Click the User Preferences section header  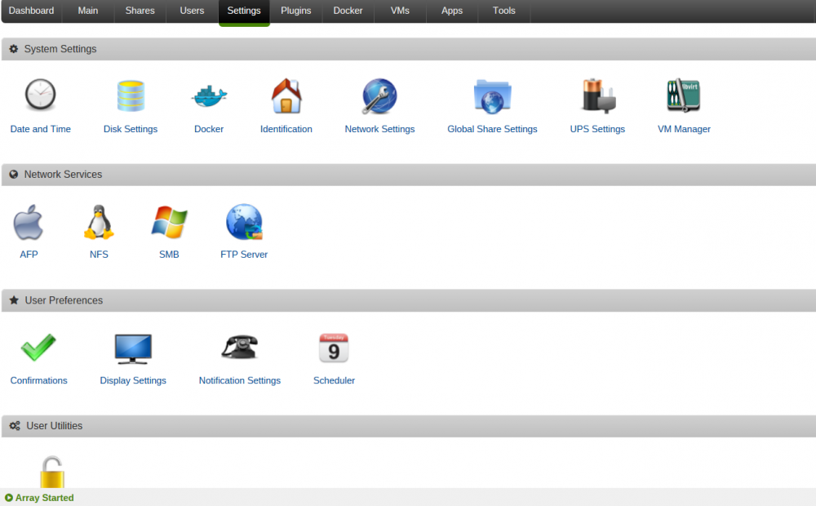pyautogui.click(x=409, y=300)
